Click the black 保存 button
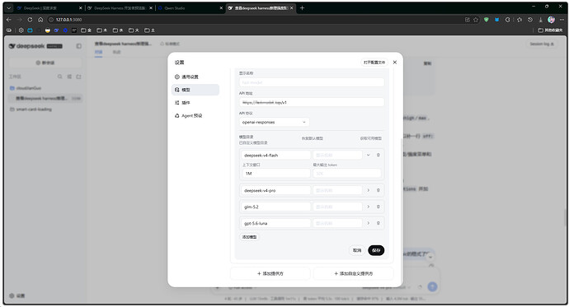 376,250
